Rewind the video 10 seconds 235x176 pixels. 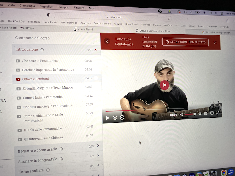115,118
